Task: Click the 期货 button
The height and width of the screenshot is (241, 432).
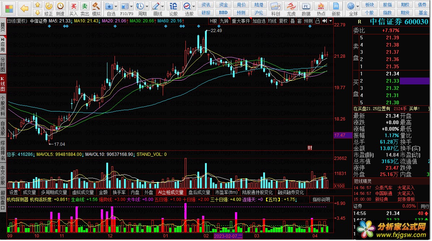Action: [405, 12]
